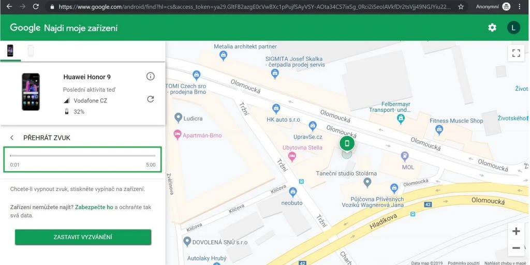Screen dimensions: 530x265
Task: Show Huawei Honor 9 device info icon
Action: pyautogui.click(x=151, y=77)
